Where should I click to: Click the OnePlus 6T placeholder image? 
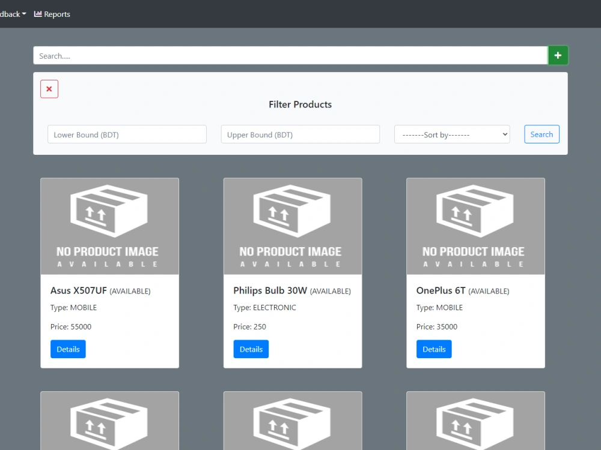[475, 226]
